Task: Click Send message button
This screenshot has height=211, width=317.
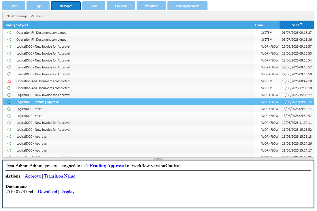Action: pos(17,16)
